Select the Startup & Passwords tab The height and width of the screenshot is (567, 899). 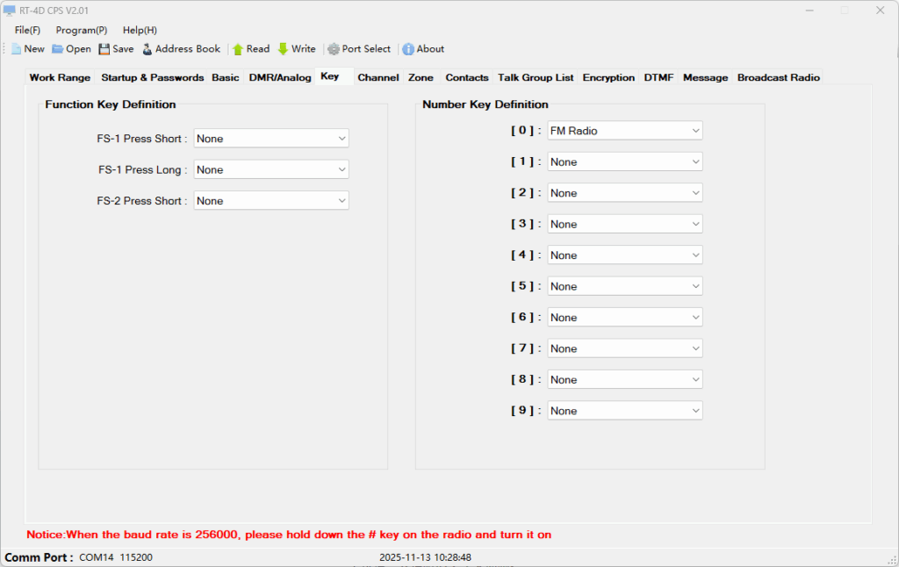tap(152, 78)
